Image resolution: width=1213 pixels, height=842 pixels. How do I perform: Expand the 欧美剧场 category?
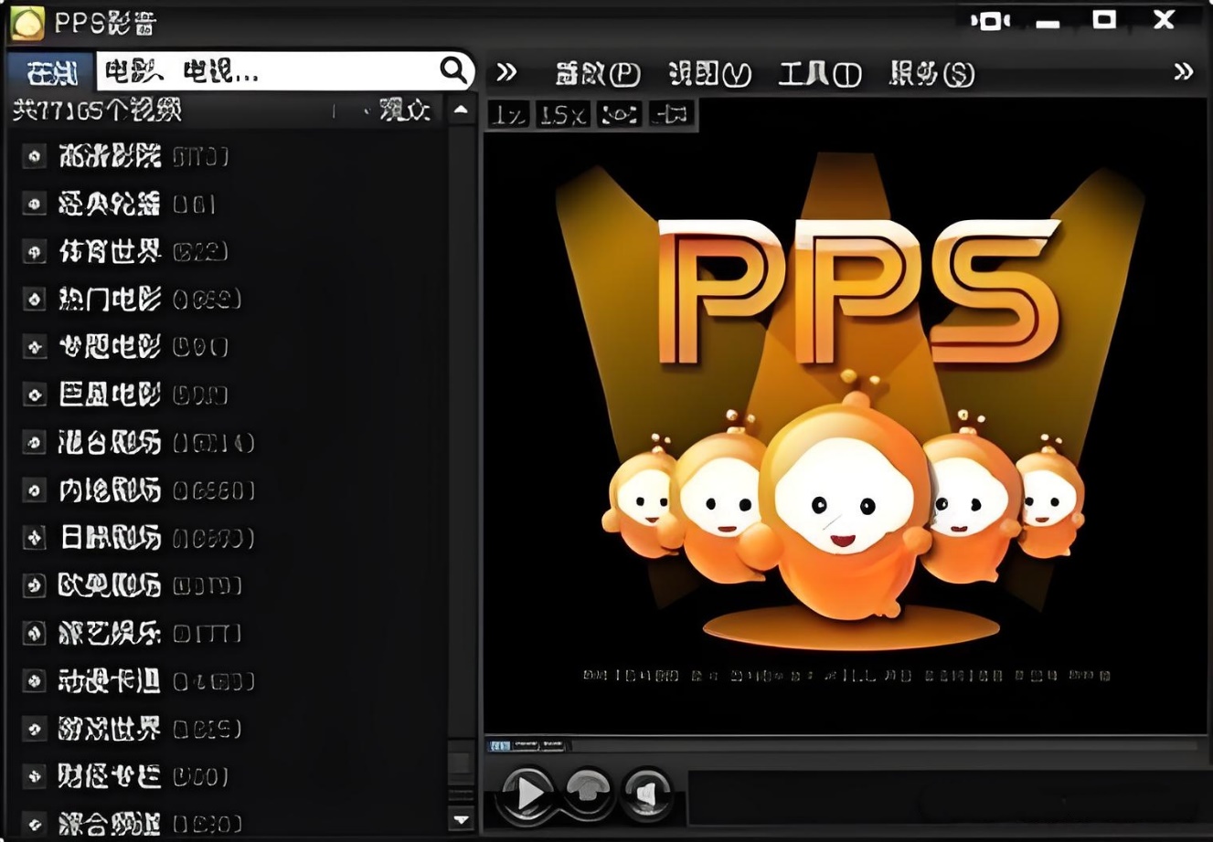point(34,585)
